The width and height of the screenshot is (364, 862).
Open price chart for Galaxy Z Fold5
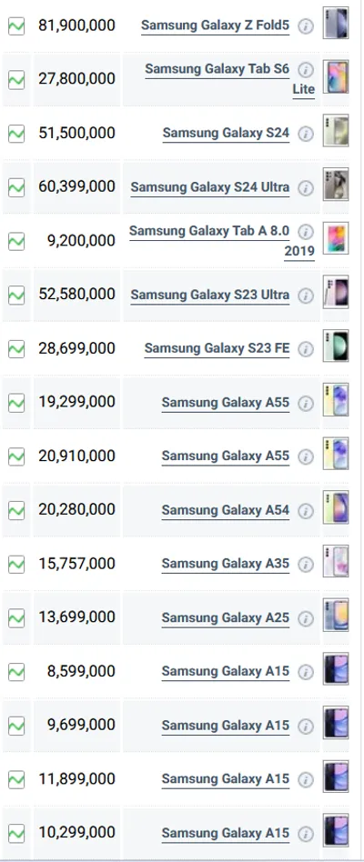pyautogui.click(x=16, y=25)
